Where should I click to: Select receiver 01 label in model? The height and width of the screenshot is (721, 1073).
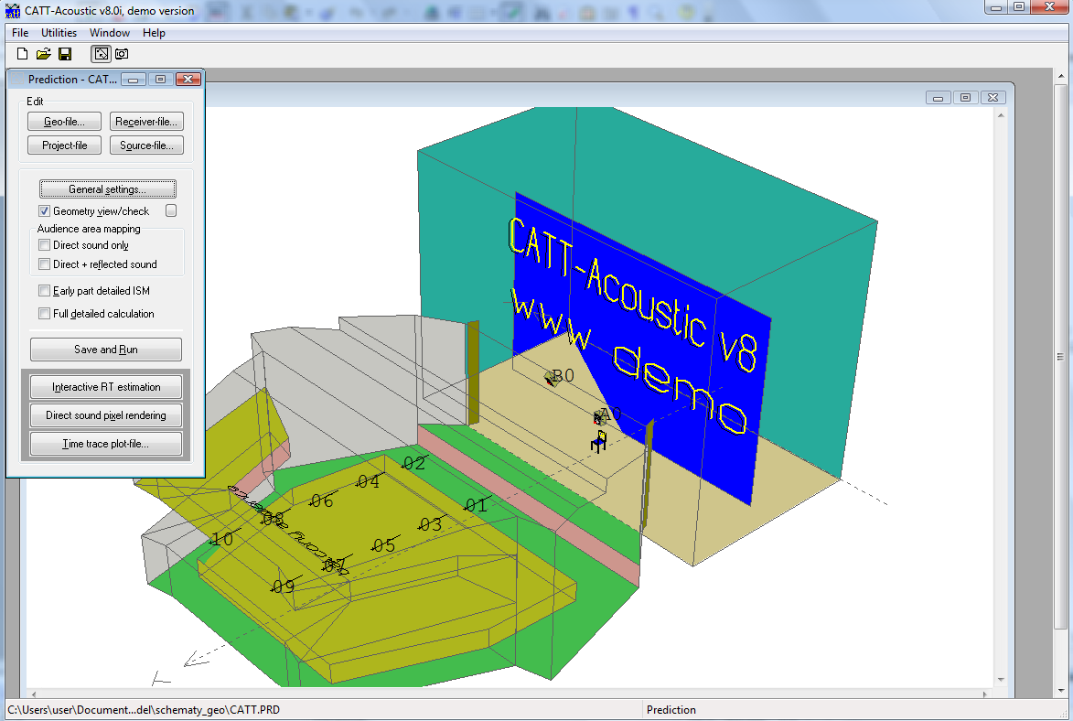[477, 506]
